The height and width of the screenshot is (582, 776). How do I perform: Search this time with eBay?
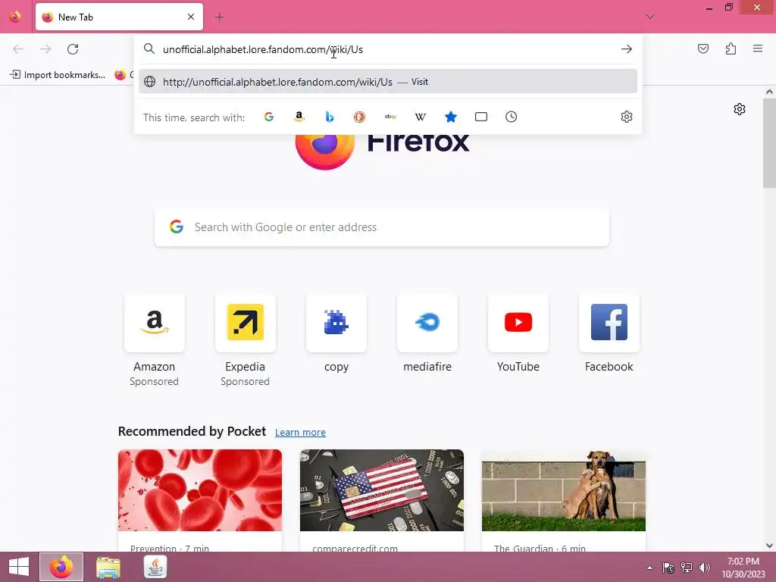click(390, 117)
